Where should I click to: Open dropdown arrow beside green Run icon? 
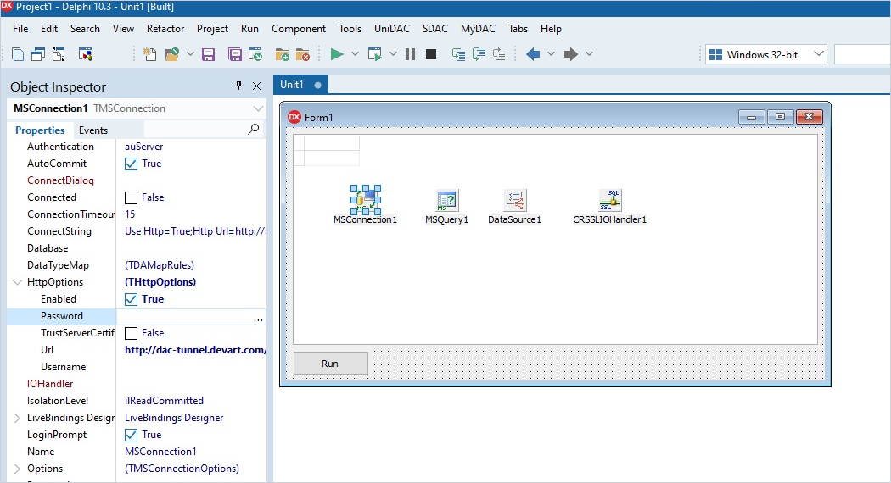356,54
